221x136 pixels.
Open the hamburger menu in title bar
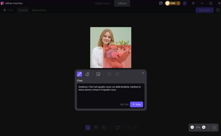click(193, 3)
